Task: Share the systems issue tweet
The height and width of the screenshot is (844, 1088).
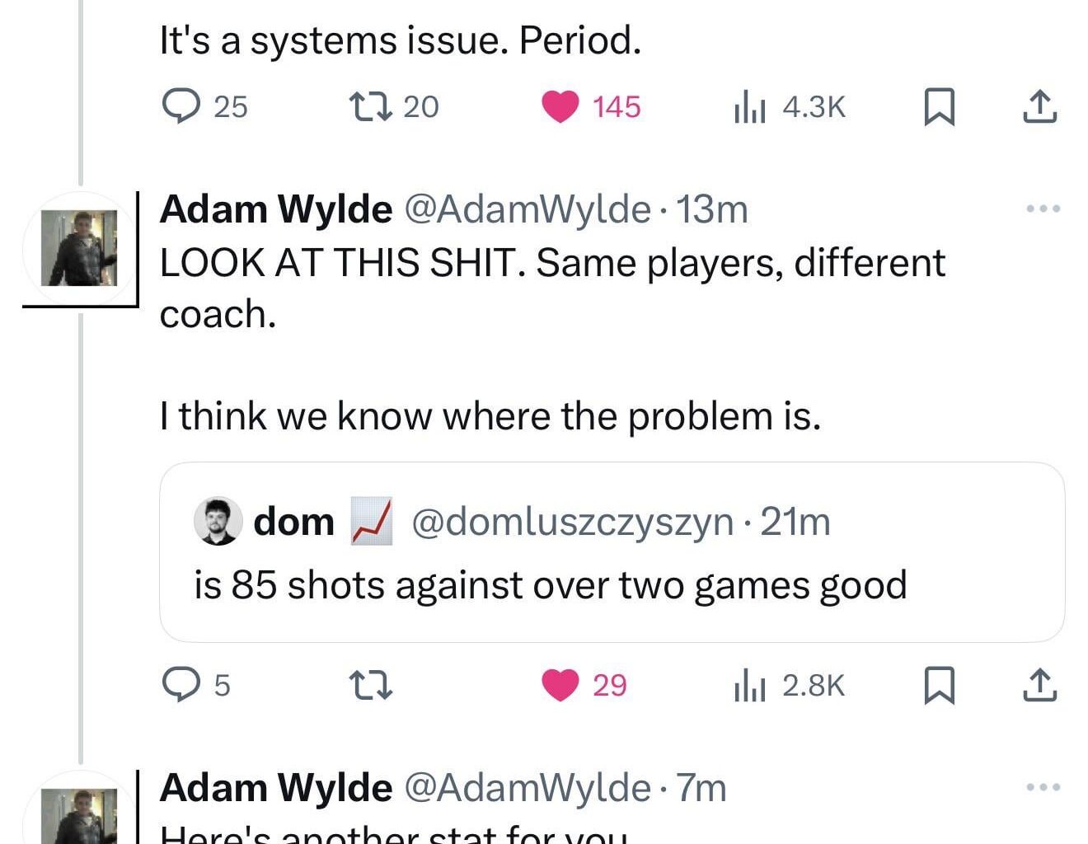Action: (x=1039, y=107)
